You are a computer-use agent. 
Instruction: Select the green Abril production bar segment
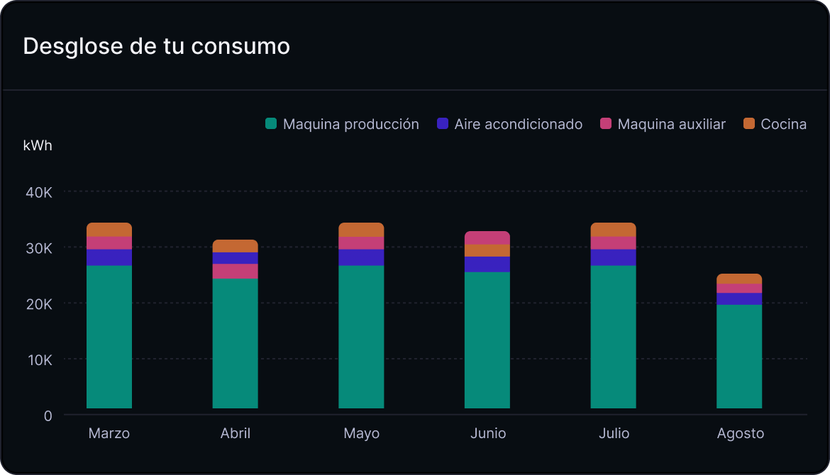pos(236,343)
